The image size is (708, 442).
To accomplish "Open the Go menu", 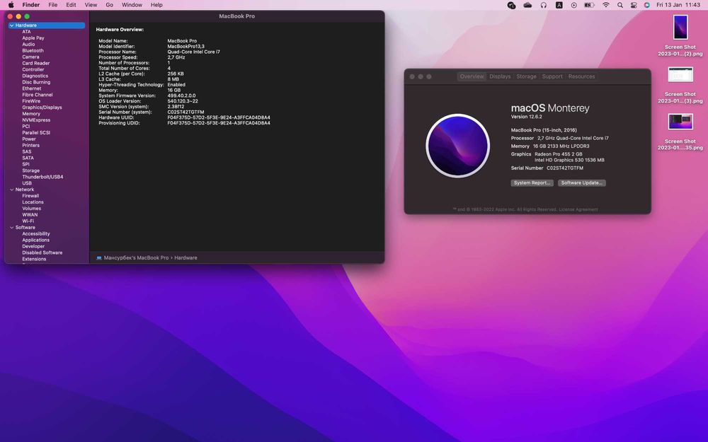I will pyautogui.click(x=109, y=5).
